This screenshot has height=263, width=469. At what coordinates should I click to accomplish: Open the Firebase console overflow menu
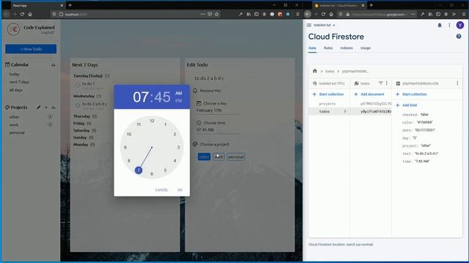point(449,26)
